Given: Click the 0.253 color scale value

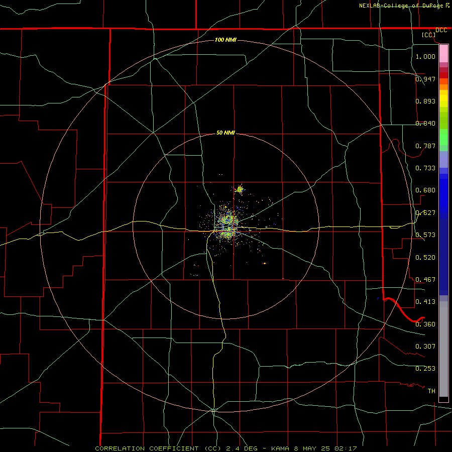Looking at the screenshot, I should (x=425, y=368).
